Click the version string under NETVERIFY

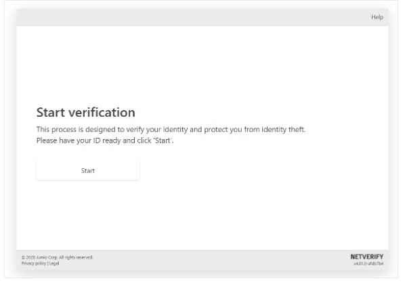tap(368, 263)
